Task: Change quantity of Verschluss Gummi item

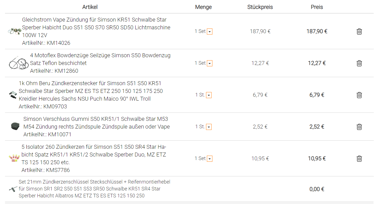Action: 209,127
